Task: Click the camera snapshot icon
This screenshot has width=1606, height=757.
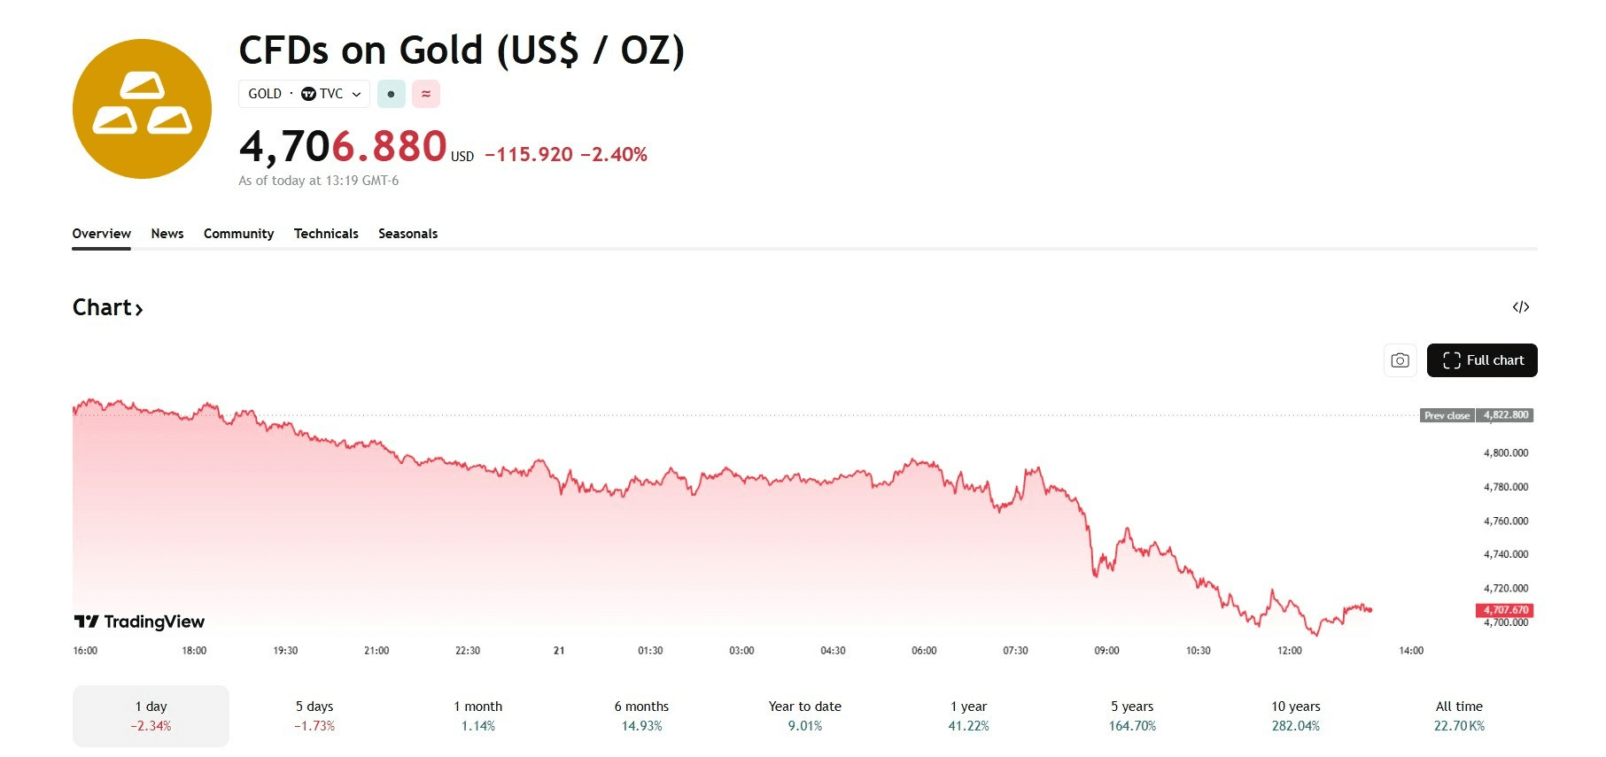Action: (x=1400, y=360)
